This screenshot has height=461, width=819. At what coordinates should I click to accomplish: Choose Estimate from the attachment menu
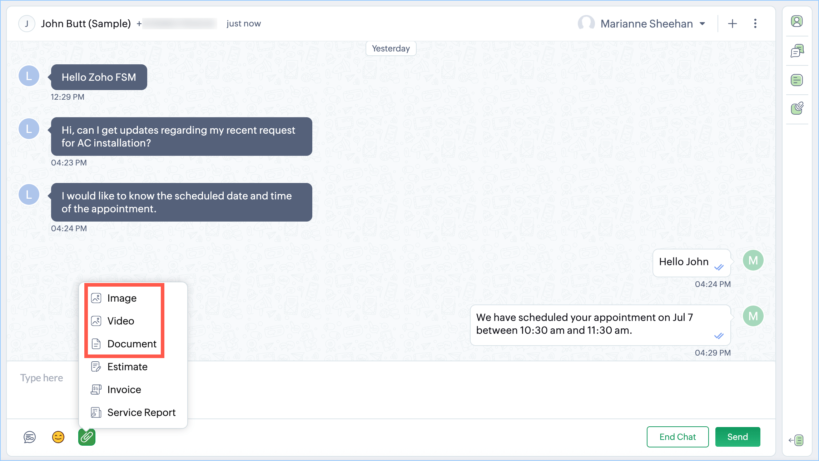[x=127, y=367]
